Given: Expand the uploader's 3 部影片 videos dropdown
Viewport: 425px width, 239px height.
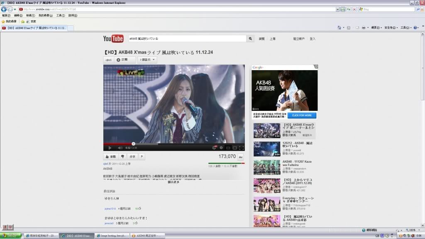Looking at the screenshot, I should [148, 60].
